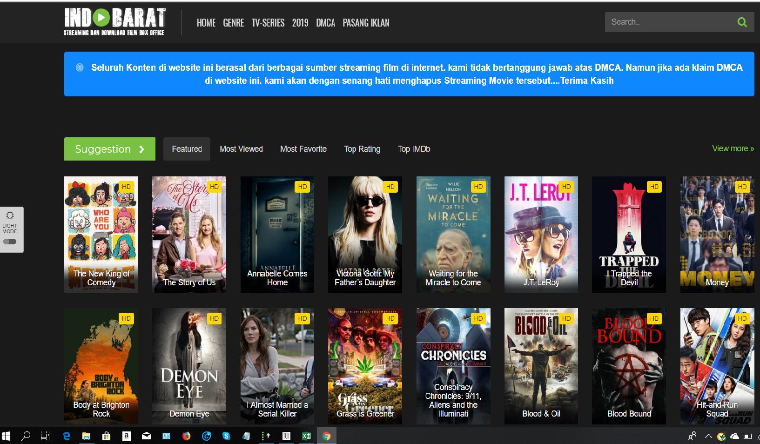Open The Story of Us movie
760x444 pixels.
(x=189, y=235)
